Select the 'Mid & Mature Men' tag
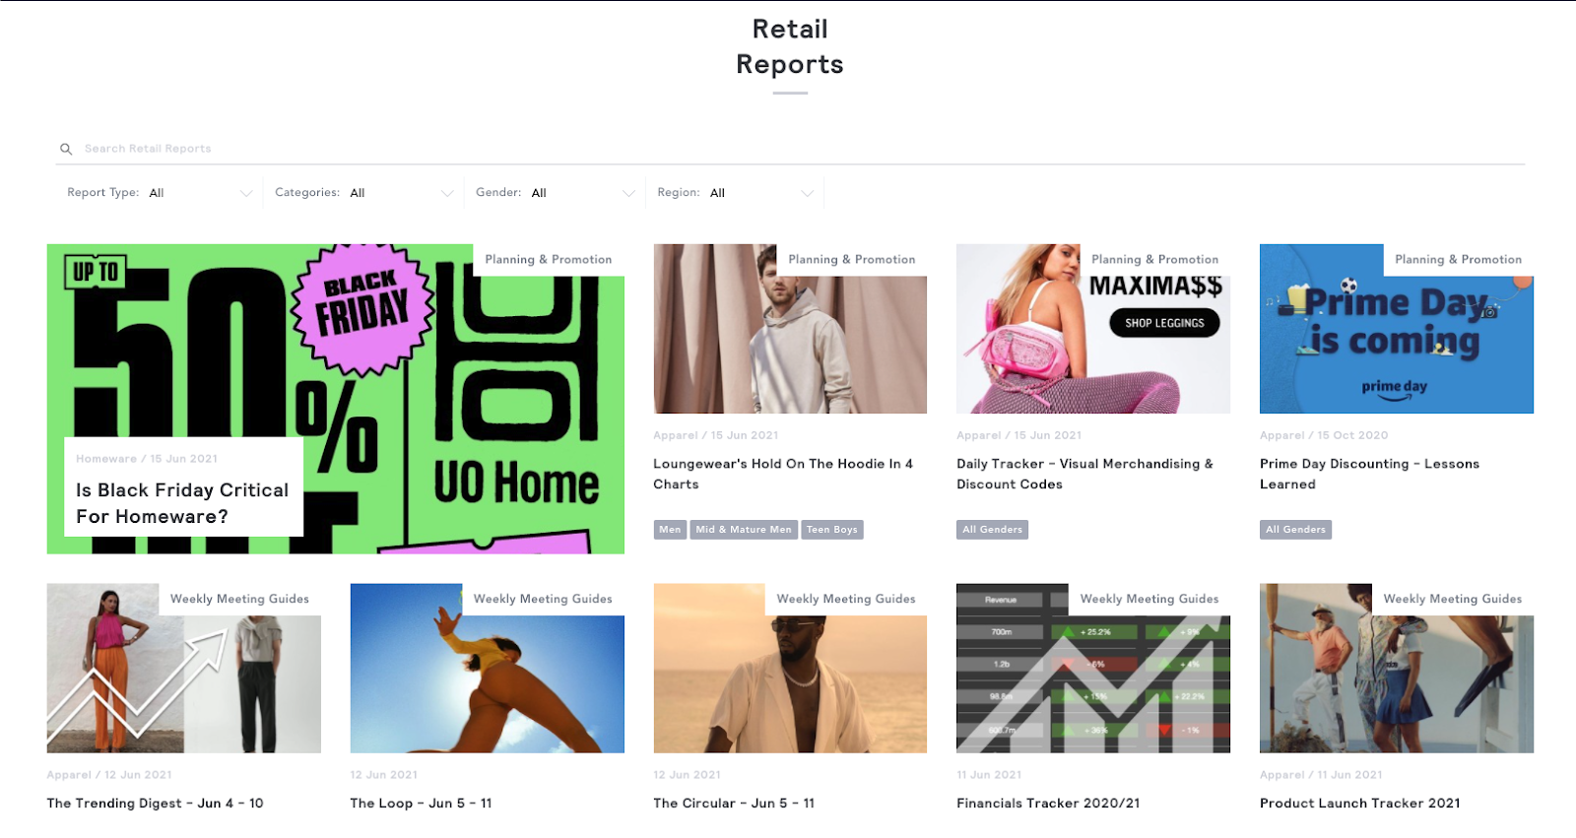The image size is (1576, 838). [744, 530]
